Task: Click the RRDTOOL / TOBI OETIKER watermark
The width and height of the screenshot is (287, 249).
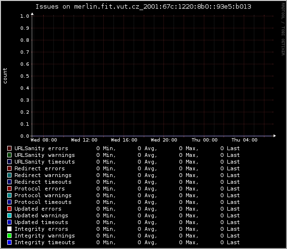Action: tap(283, 29)
